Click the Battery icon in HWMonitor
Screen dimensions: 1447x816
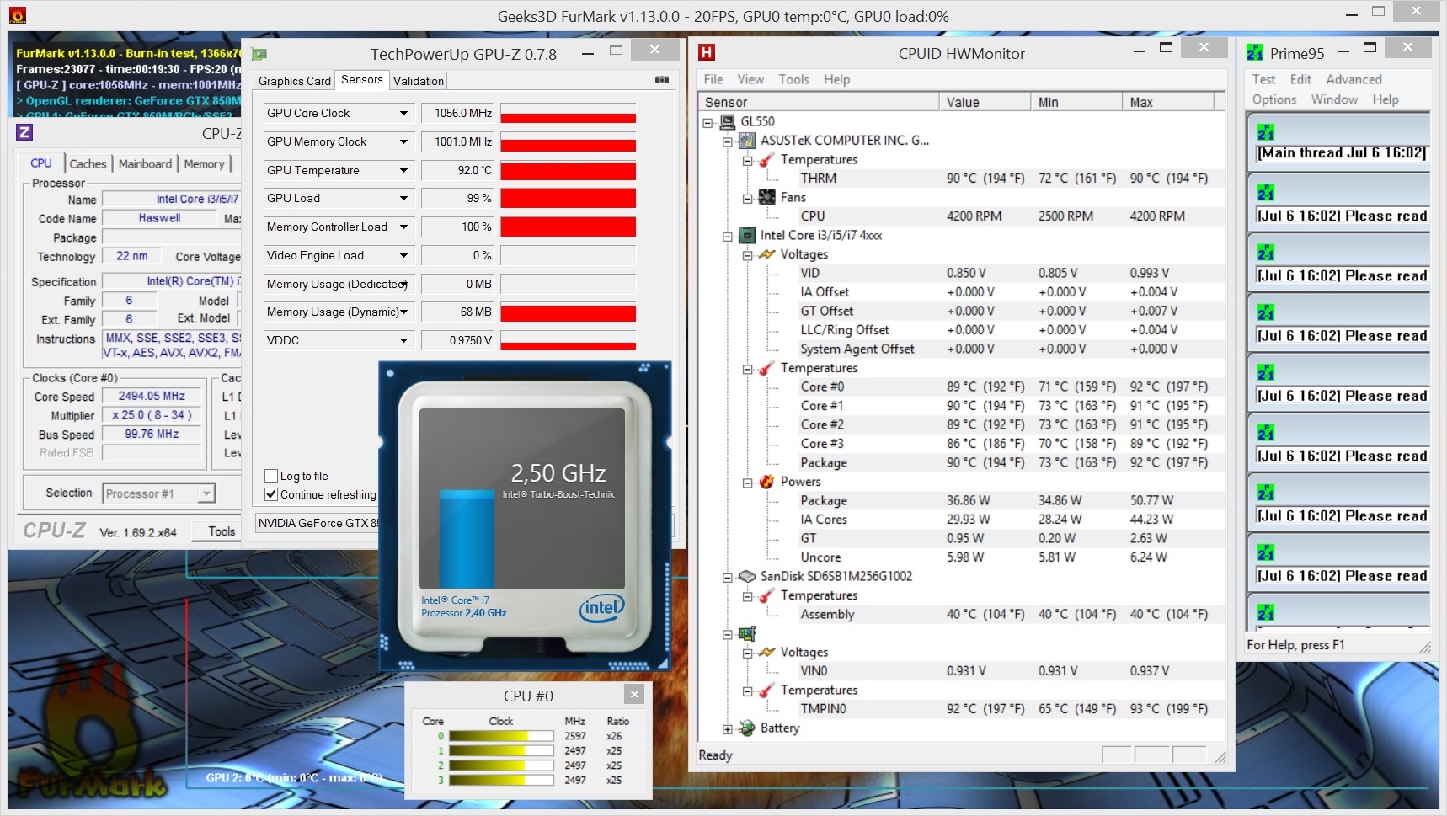(747, 728)
